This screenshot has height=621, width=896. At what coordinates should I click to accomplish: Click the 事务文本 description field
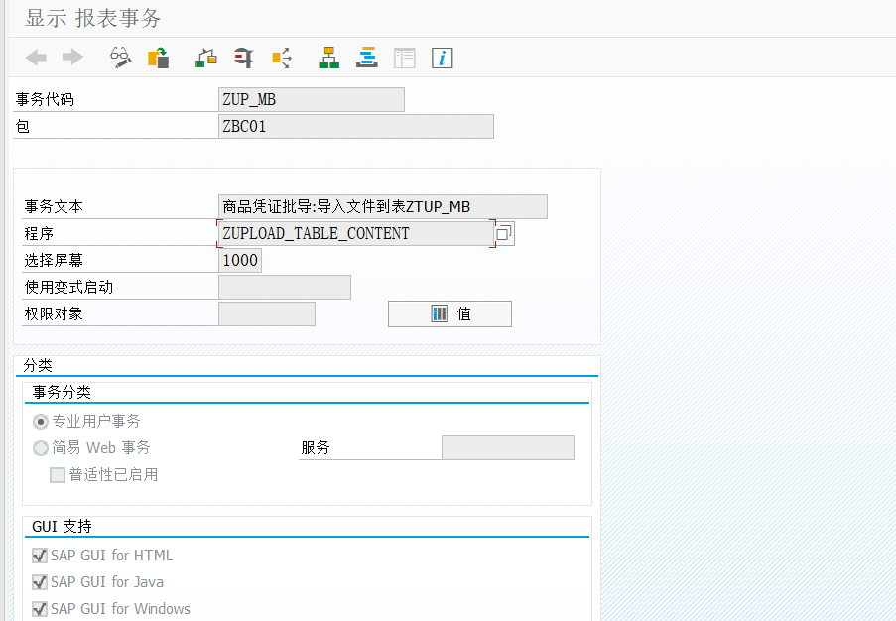click(383, 206)
